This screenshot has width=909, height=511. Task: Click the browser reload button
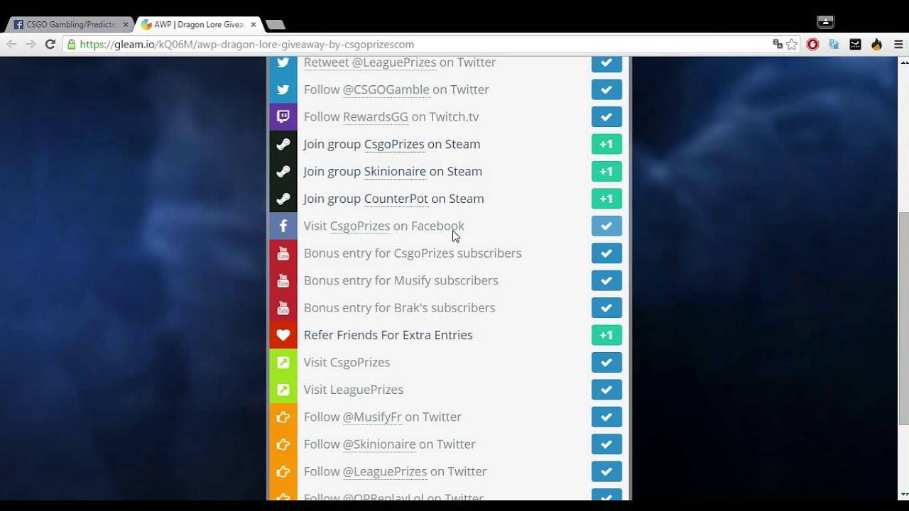[50, 44]
